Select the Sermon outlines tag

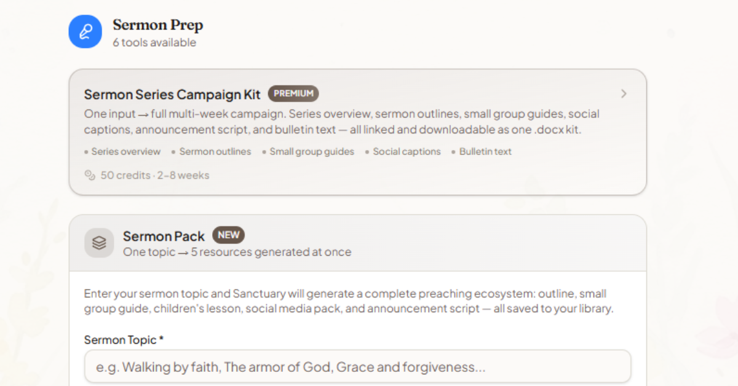[211, 152]
